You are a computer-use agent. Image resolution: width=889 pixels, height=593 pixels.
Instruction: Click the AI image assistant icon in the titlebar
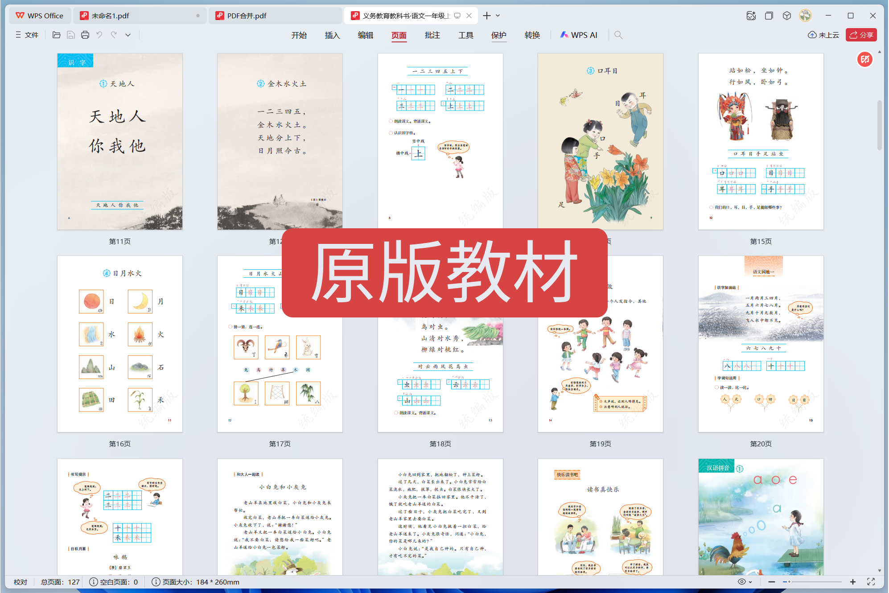tap(751, 15)
